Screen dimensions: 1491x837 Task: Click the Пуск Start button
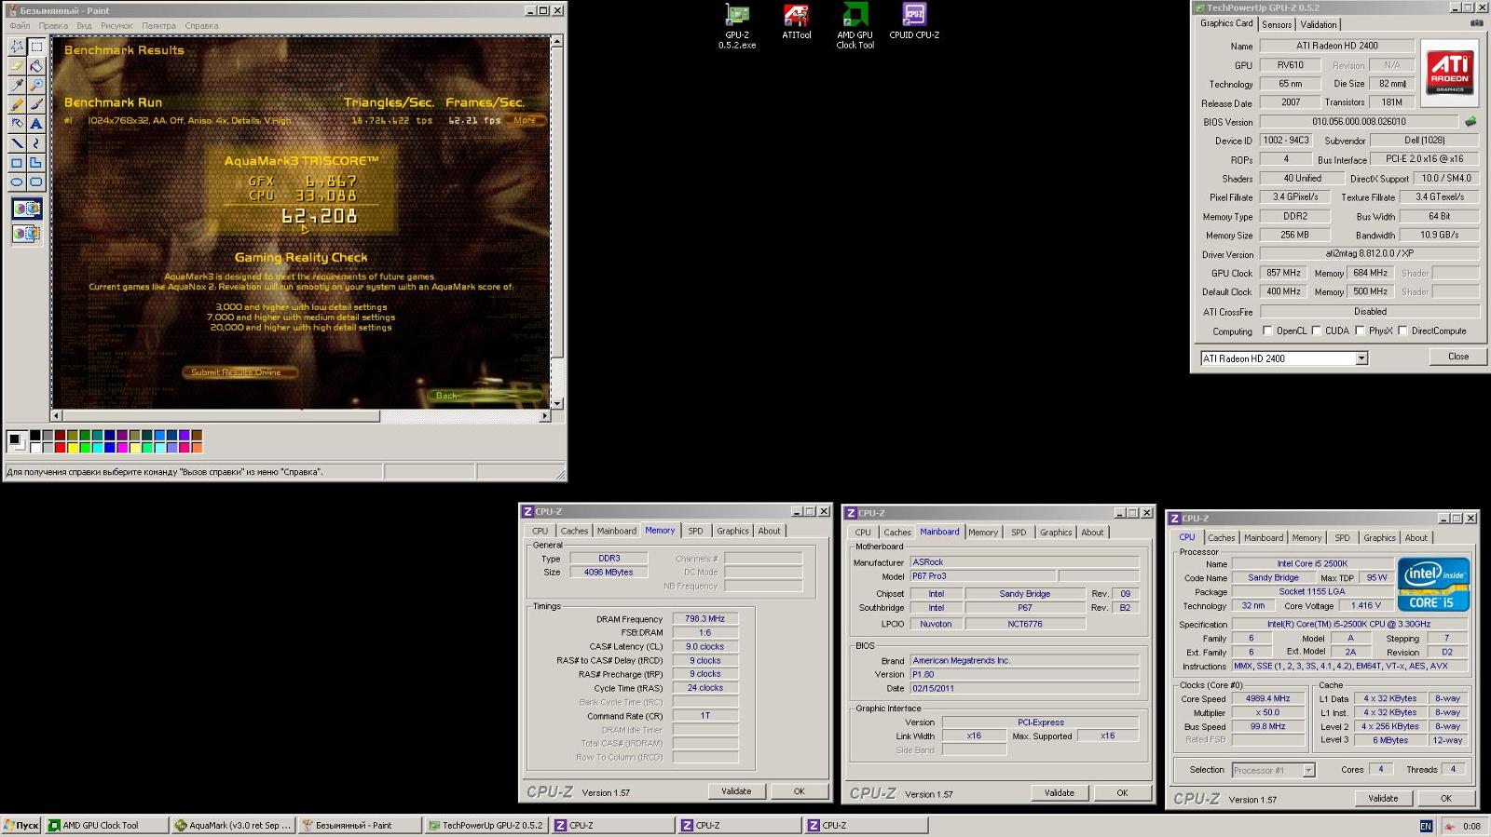[21, 825]
